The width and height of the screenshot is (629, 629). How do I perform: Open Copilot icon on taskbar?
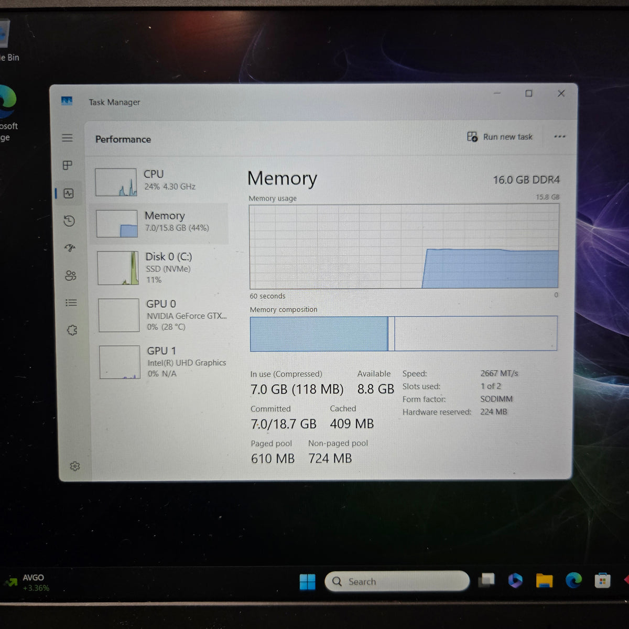pos(515,580)
